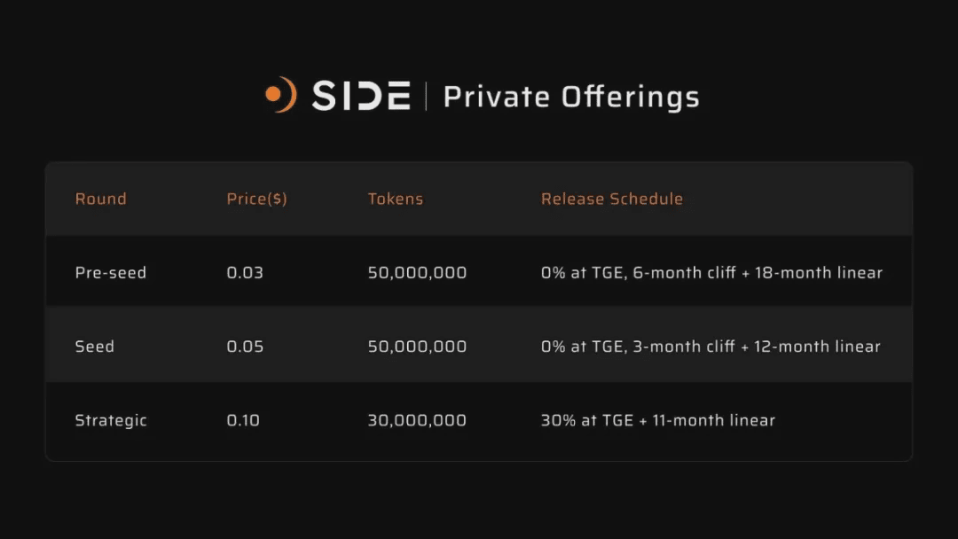Select the 30,000,000 tokens value

417,420
